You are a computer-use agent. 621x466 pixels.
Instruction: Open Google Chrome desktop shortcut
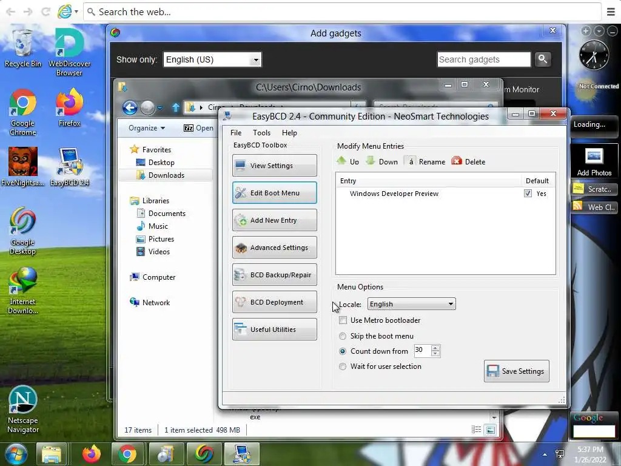coord(22,112)
